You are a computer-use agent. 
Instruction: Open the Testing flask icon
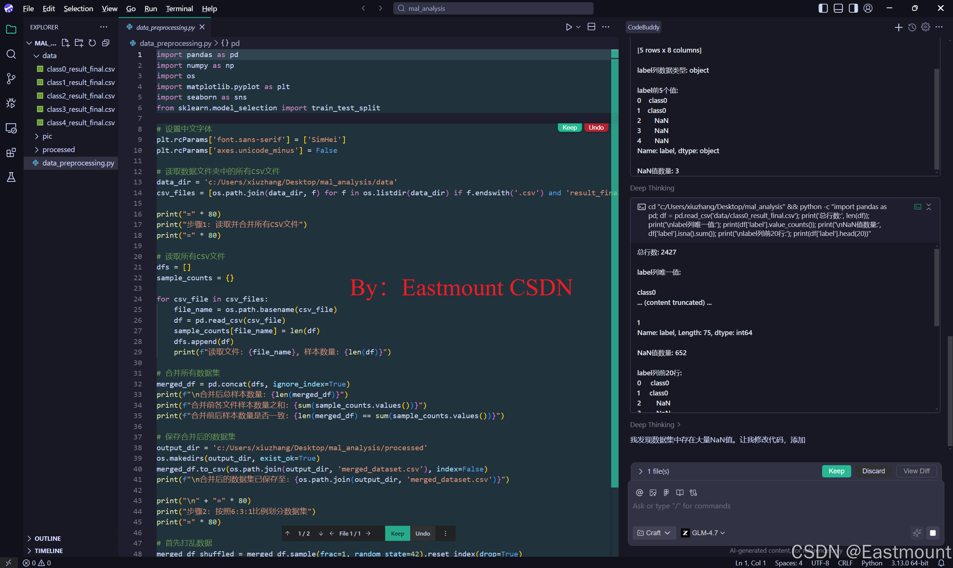tap(11, 177)
